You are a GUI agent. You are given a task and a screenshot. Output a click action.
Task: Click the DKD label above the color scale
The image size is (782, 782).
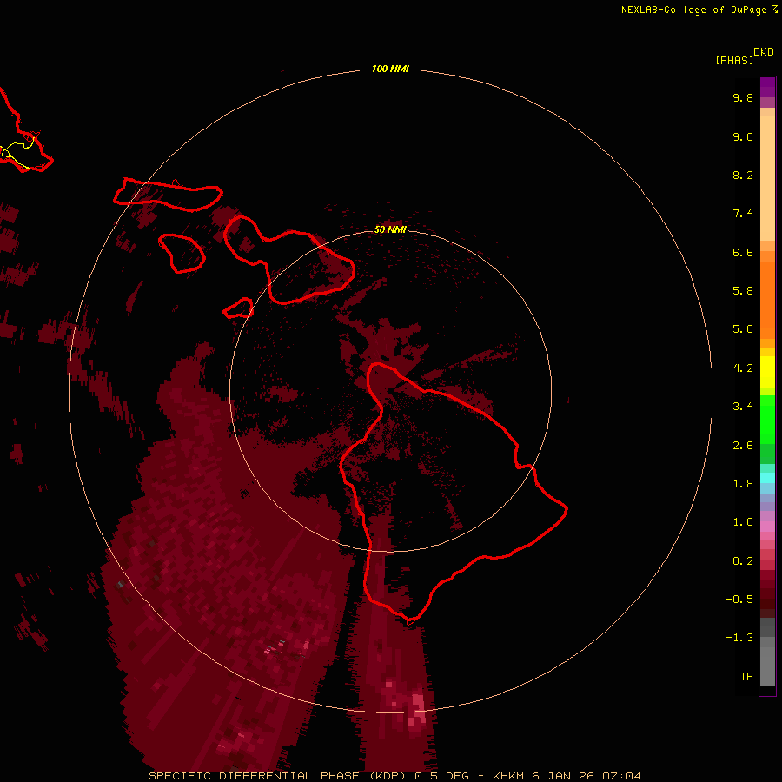[764, 51]
